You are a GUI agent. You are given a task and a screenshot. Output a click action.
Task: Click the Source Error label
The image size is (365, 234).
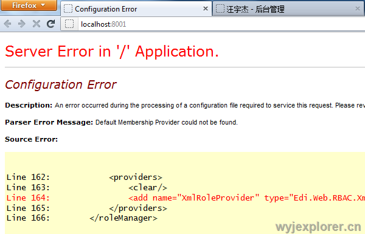pos(31,139)
